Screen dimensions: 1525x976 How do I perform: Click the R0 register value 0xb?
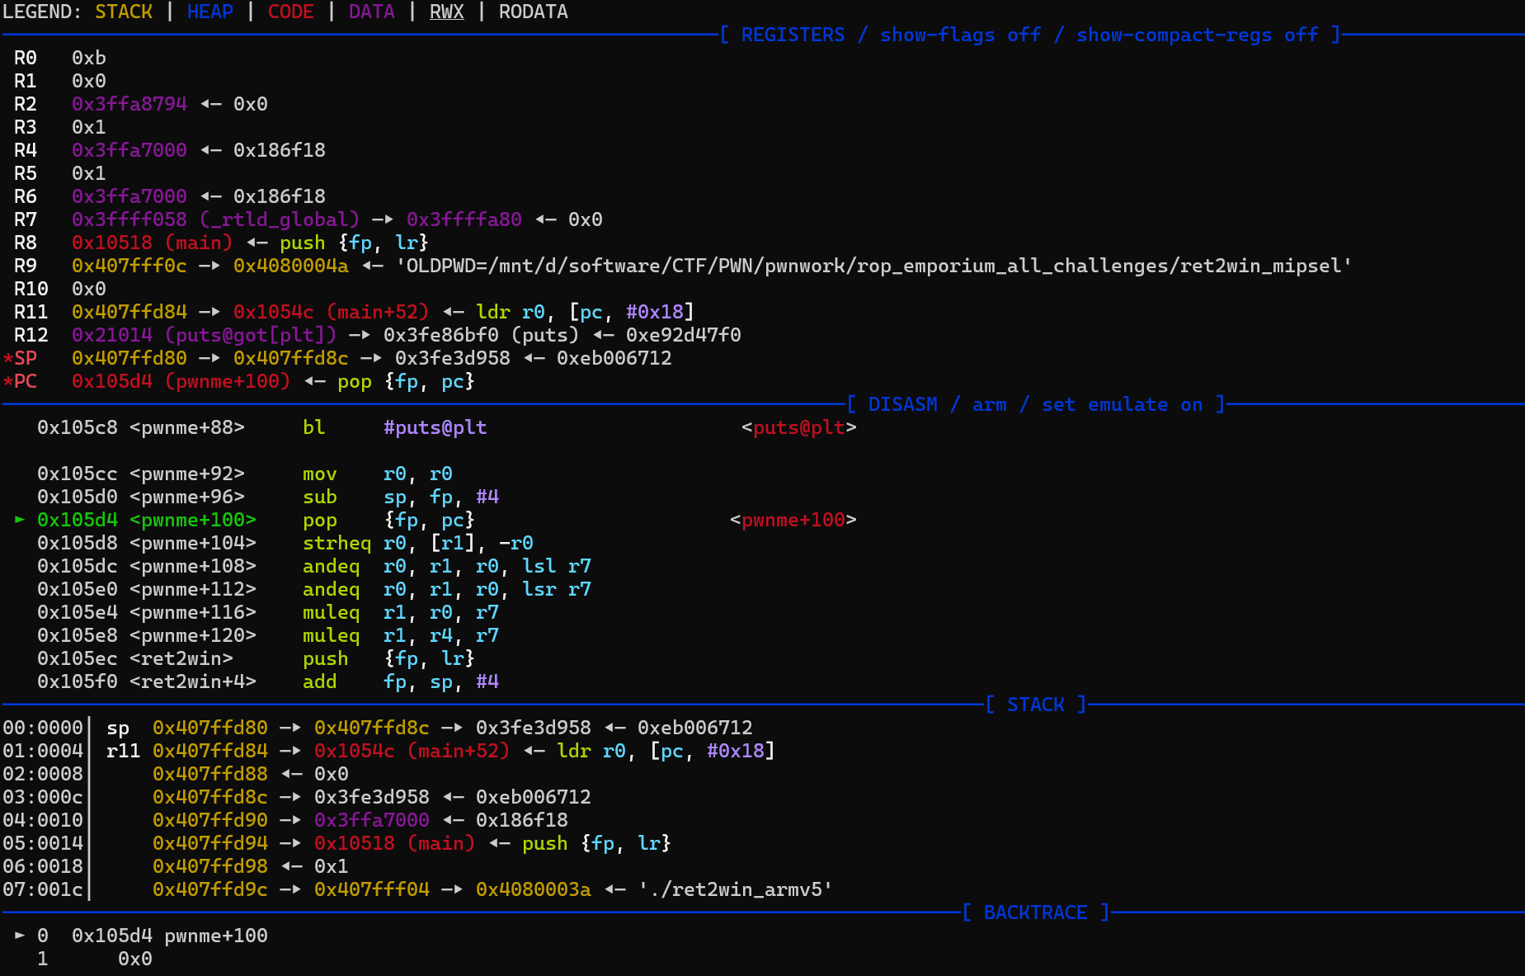[x=89, y=58]
